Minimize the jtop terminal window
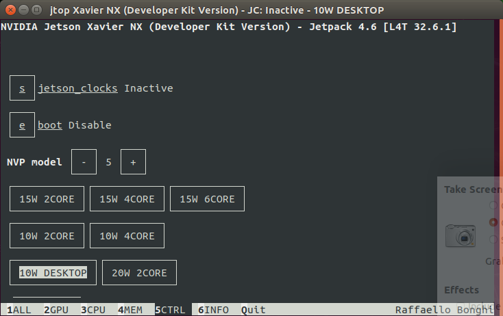This screenshot has width=503, height=316. (x=24, y=10)
